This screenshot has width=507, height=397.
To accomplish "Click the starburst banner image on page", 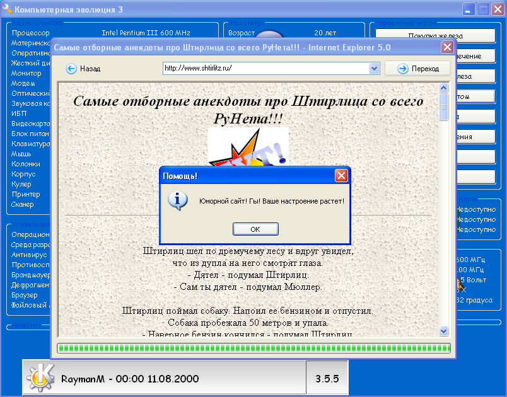I will click(x=248, y=147).
